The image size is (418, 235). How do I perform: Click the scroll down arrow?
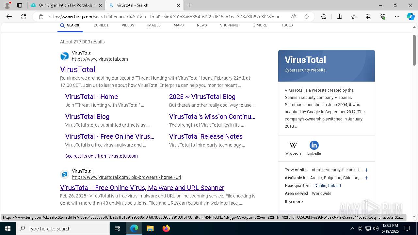(414, 216)
